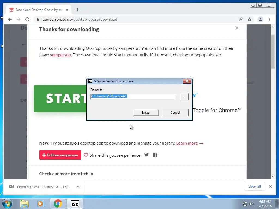Cancel the 7-Zip self-extracting archive dialog
The image size is (279, 209).
(x=175, y=113)
